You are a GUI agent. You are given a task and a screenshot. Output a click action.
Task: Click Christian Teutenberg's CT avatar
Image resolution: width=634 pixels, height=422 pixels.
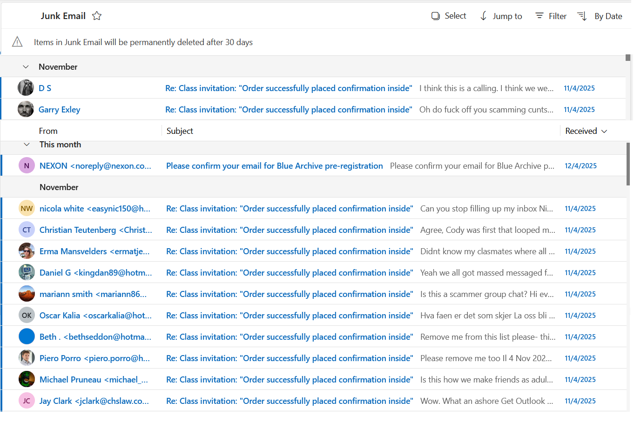(x=27, y=230)
